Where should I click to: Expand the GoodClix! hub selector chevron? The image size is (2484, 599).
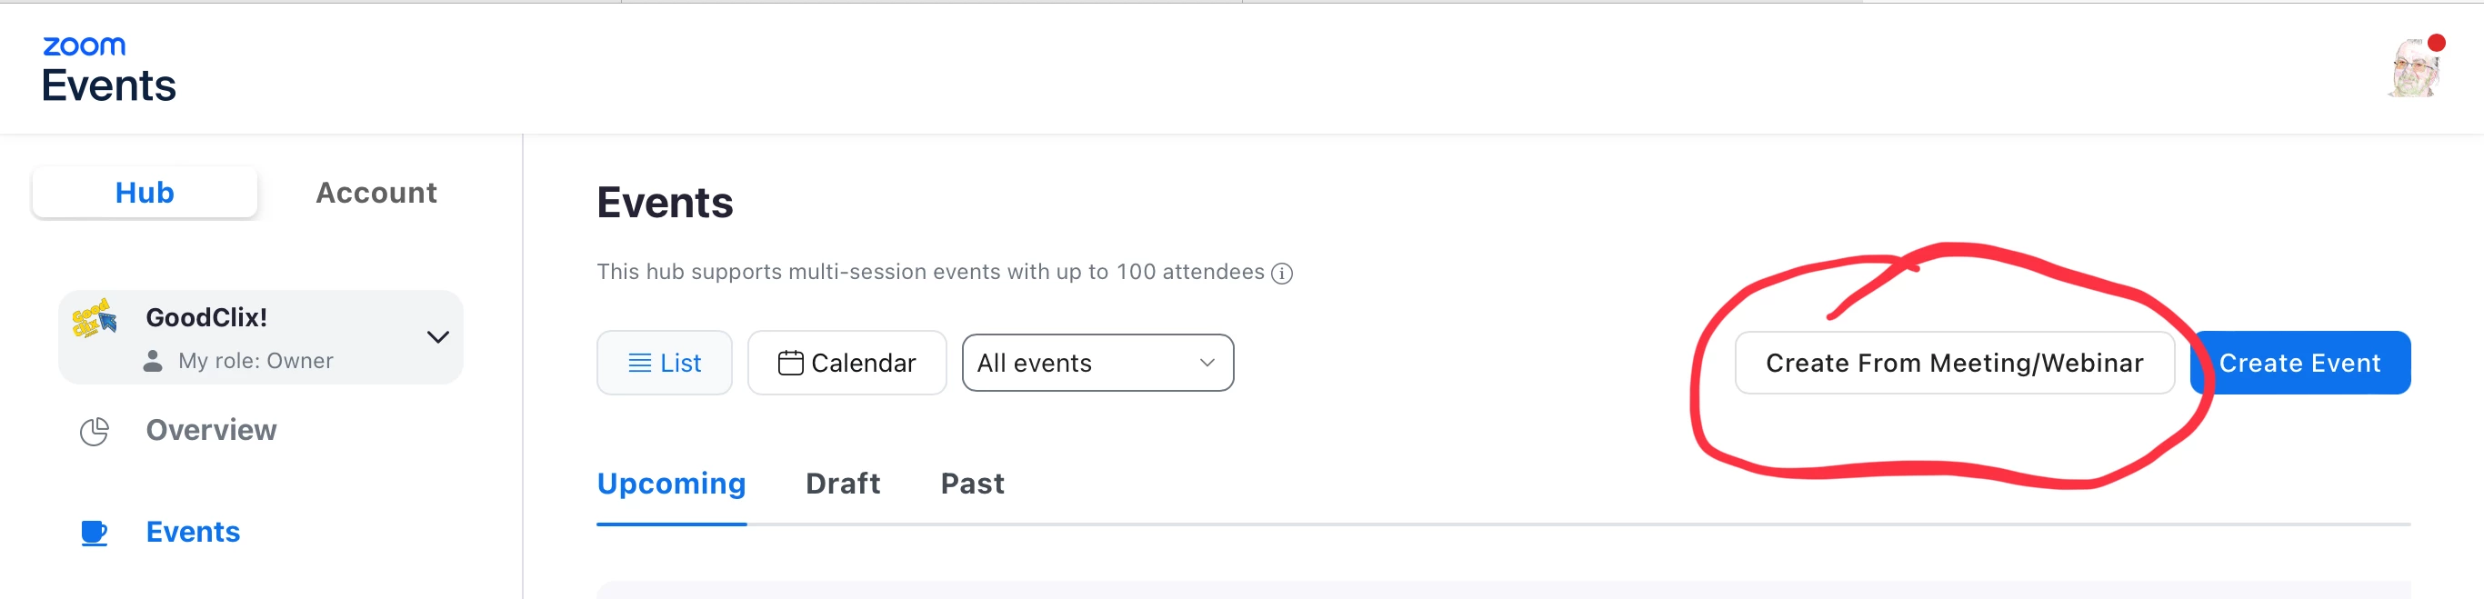(437, 337)
